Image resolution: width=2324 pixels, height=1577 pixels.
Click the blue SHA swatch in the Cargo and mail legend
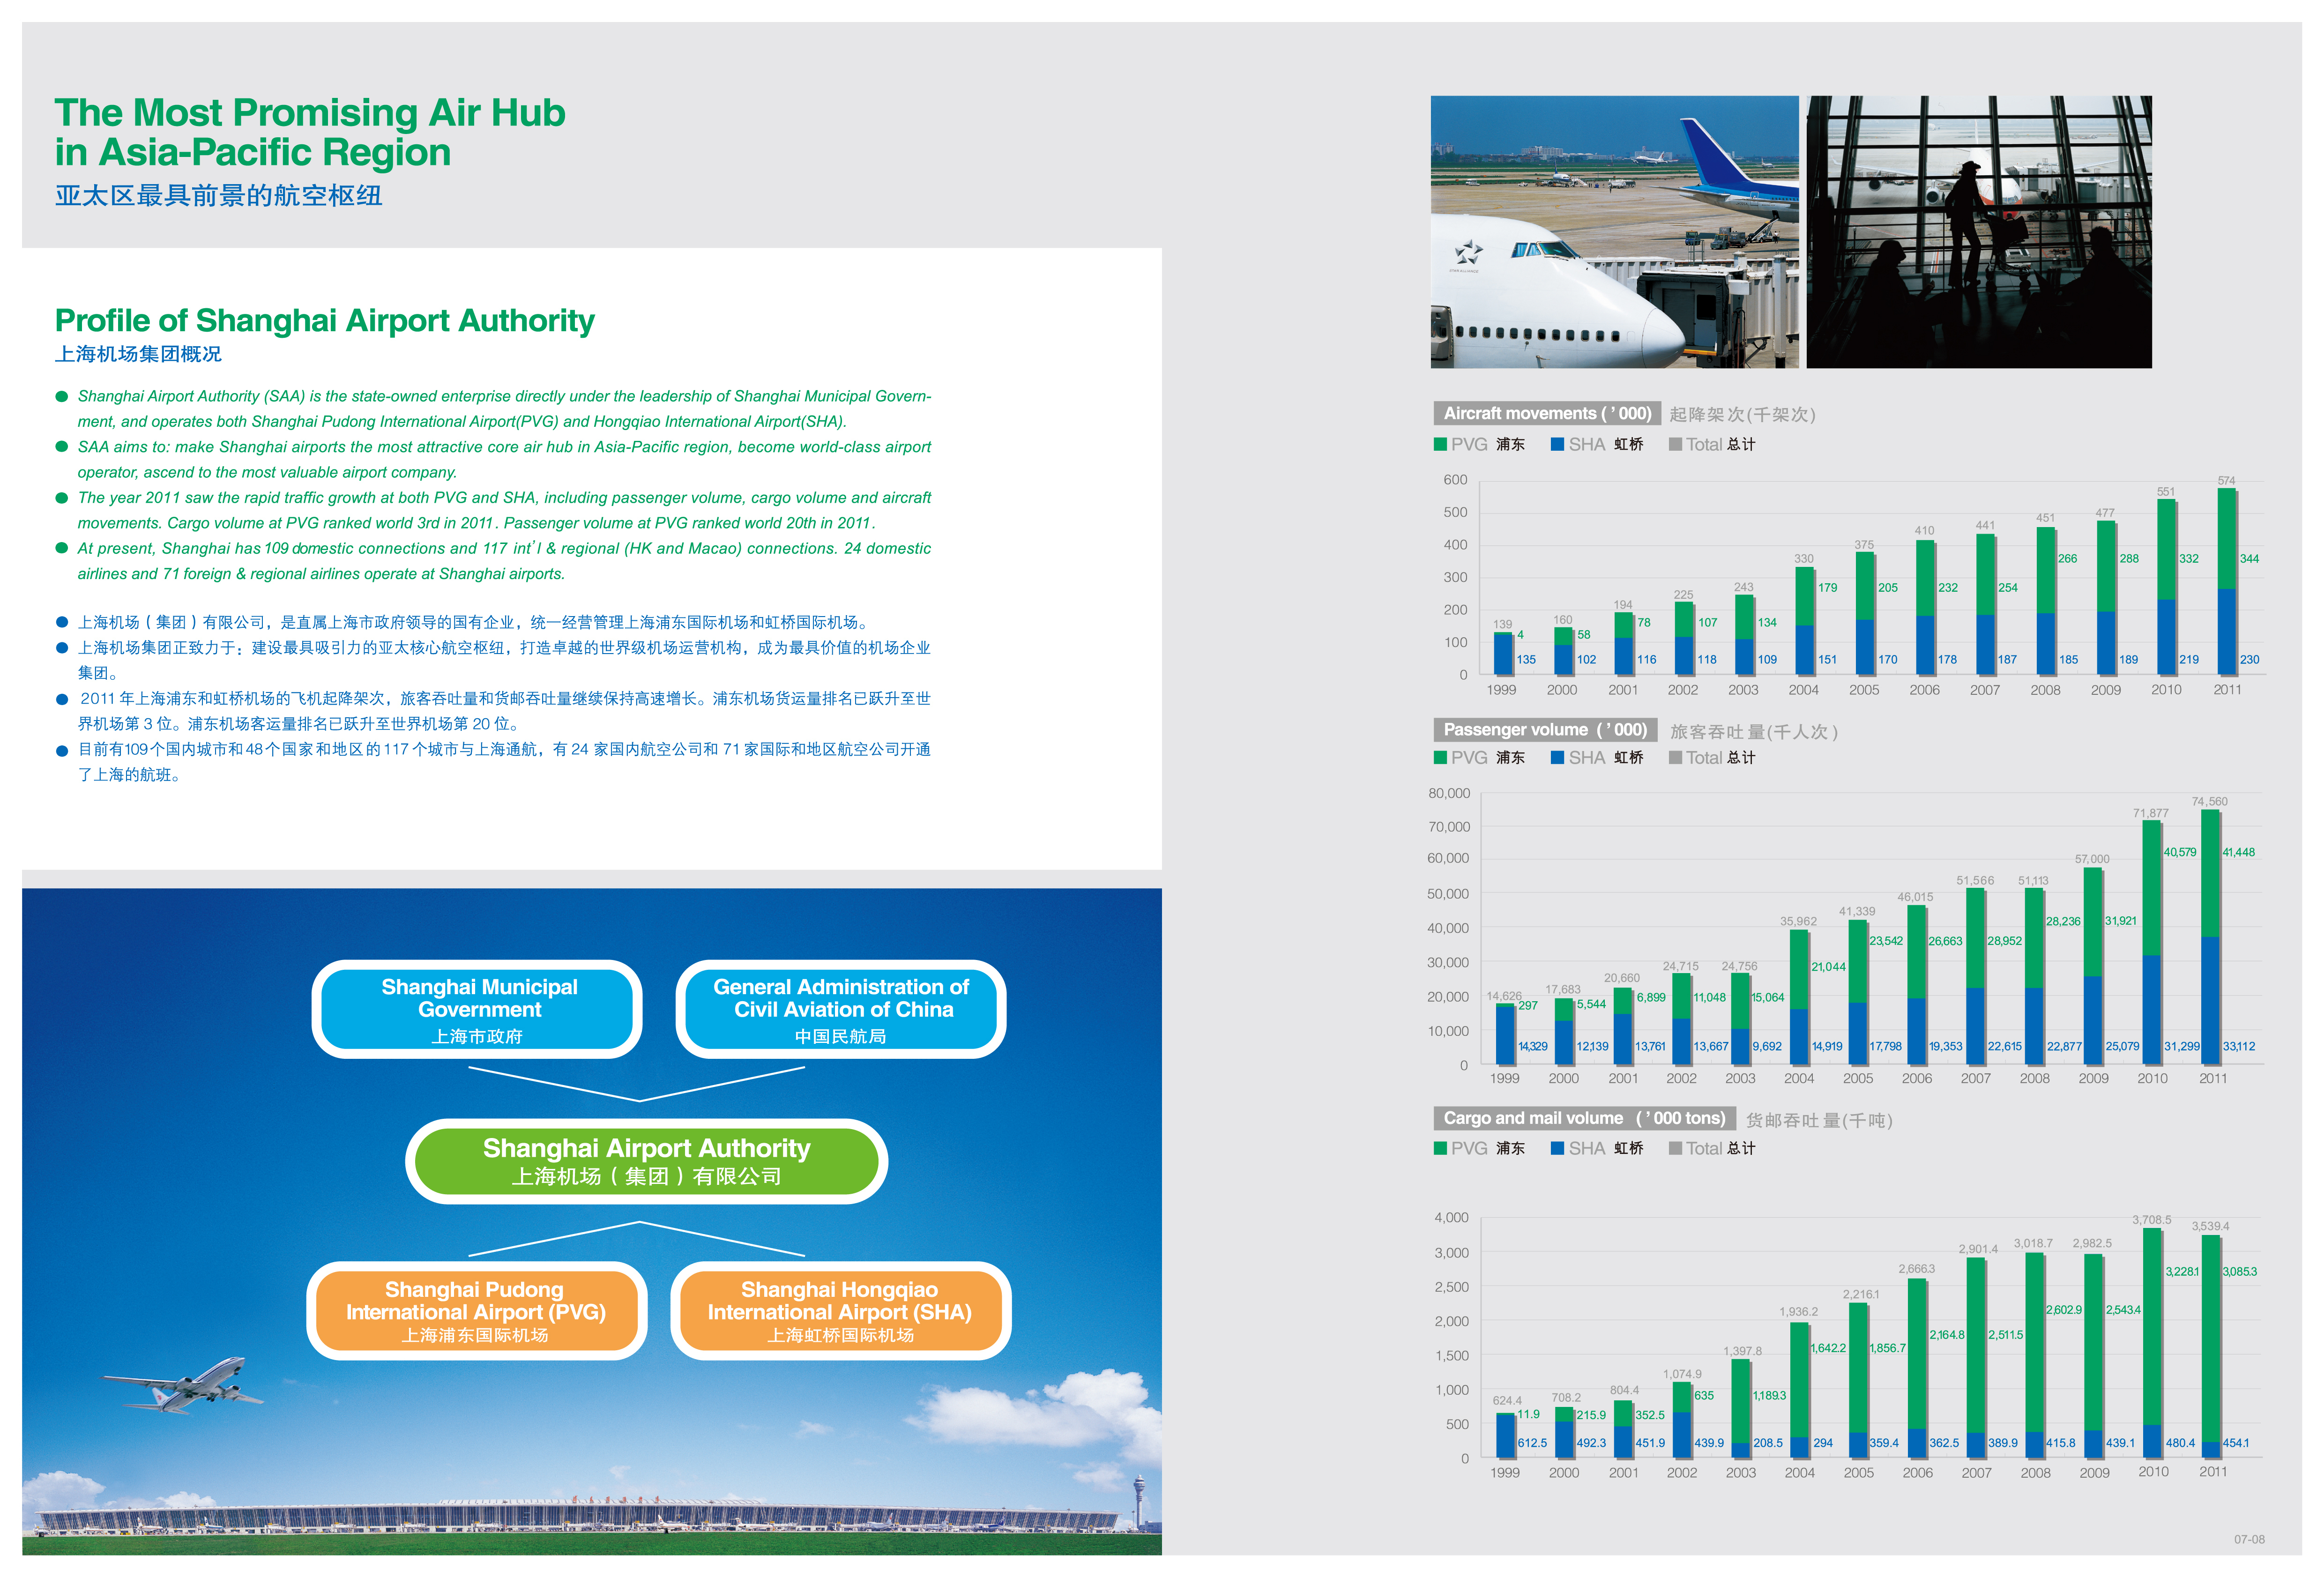tap(1557, 1148)
